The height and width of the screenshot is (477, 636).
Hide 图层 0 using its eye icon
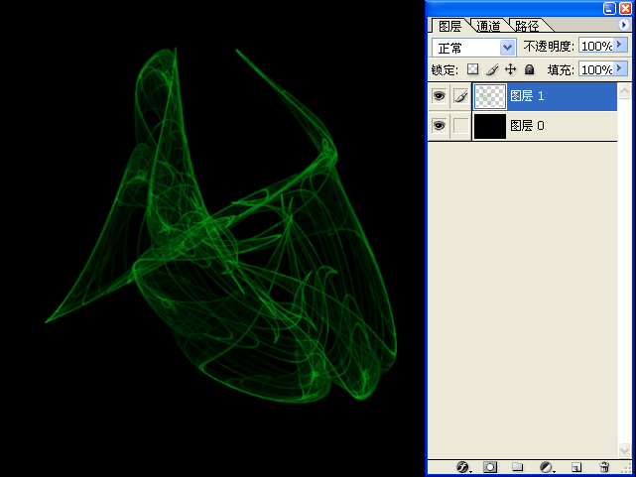click(439, 126)
